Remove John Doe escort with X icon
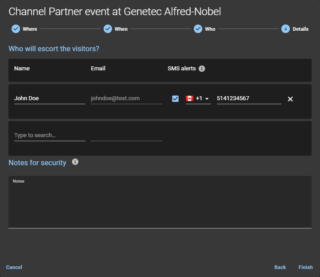Image resolution: width=320 pixels, height=277 pixels. [x=290, y=99]
